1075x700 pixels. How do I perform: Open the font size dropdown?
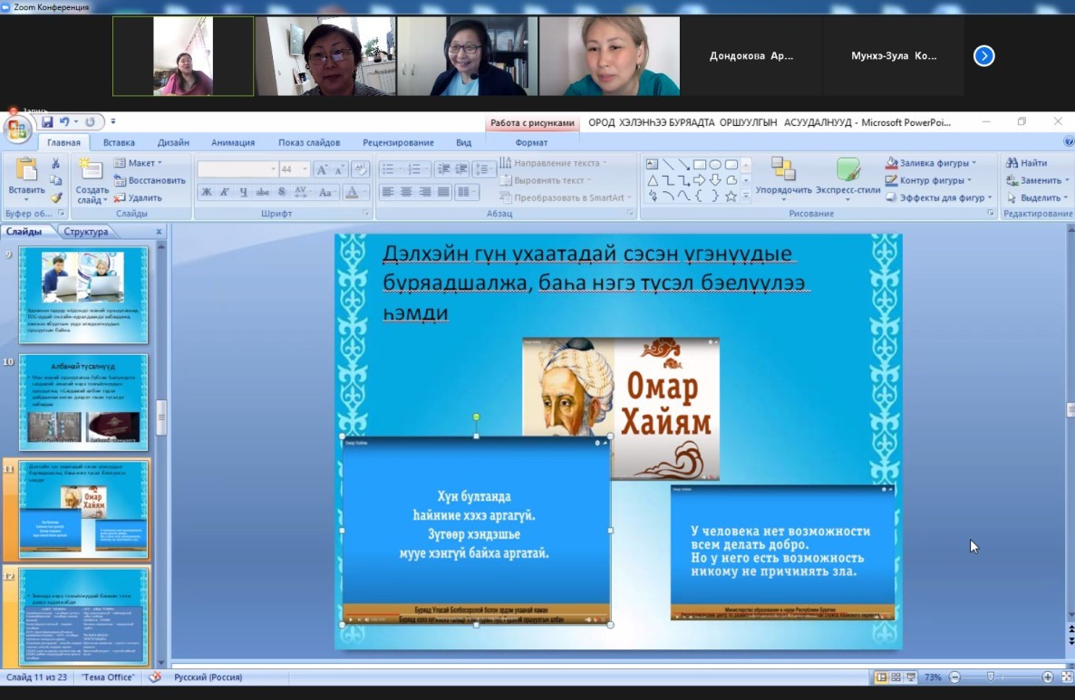pyautogui.click(x=306, y=169)
